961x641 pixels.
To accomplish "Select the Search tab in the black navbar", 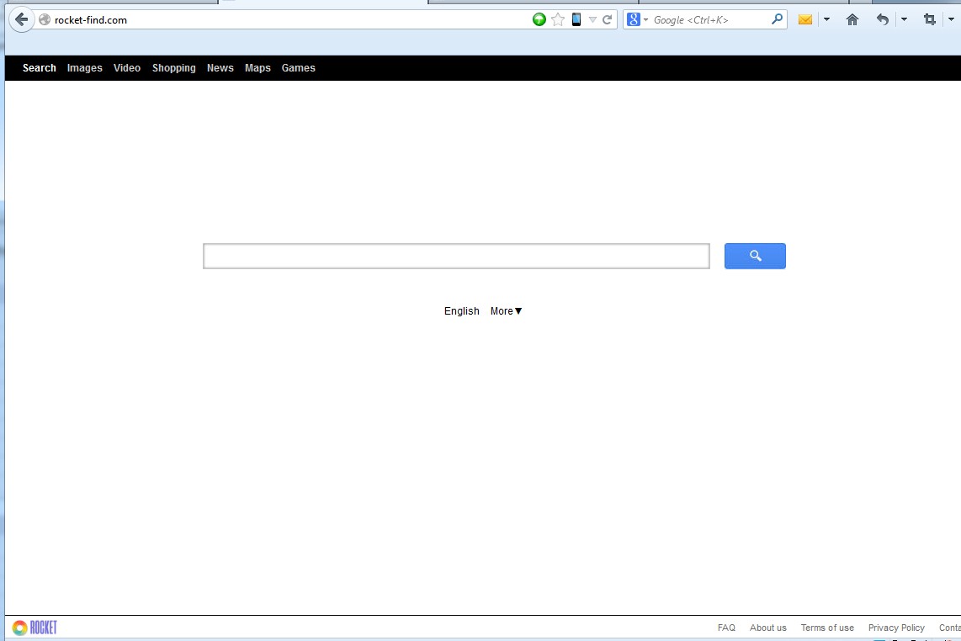I will [40, 68].
